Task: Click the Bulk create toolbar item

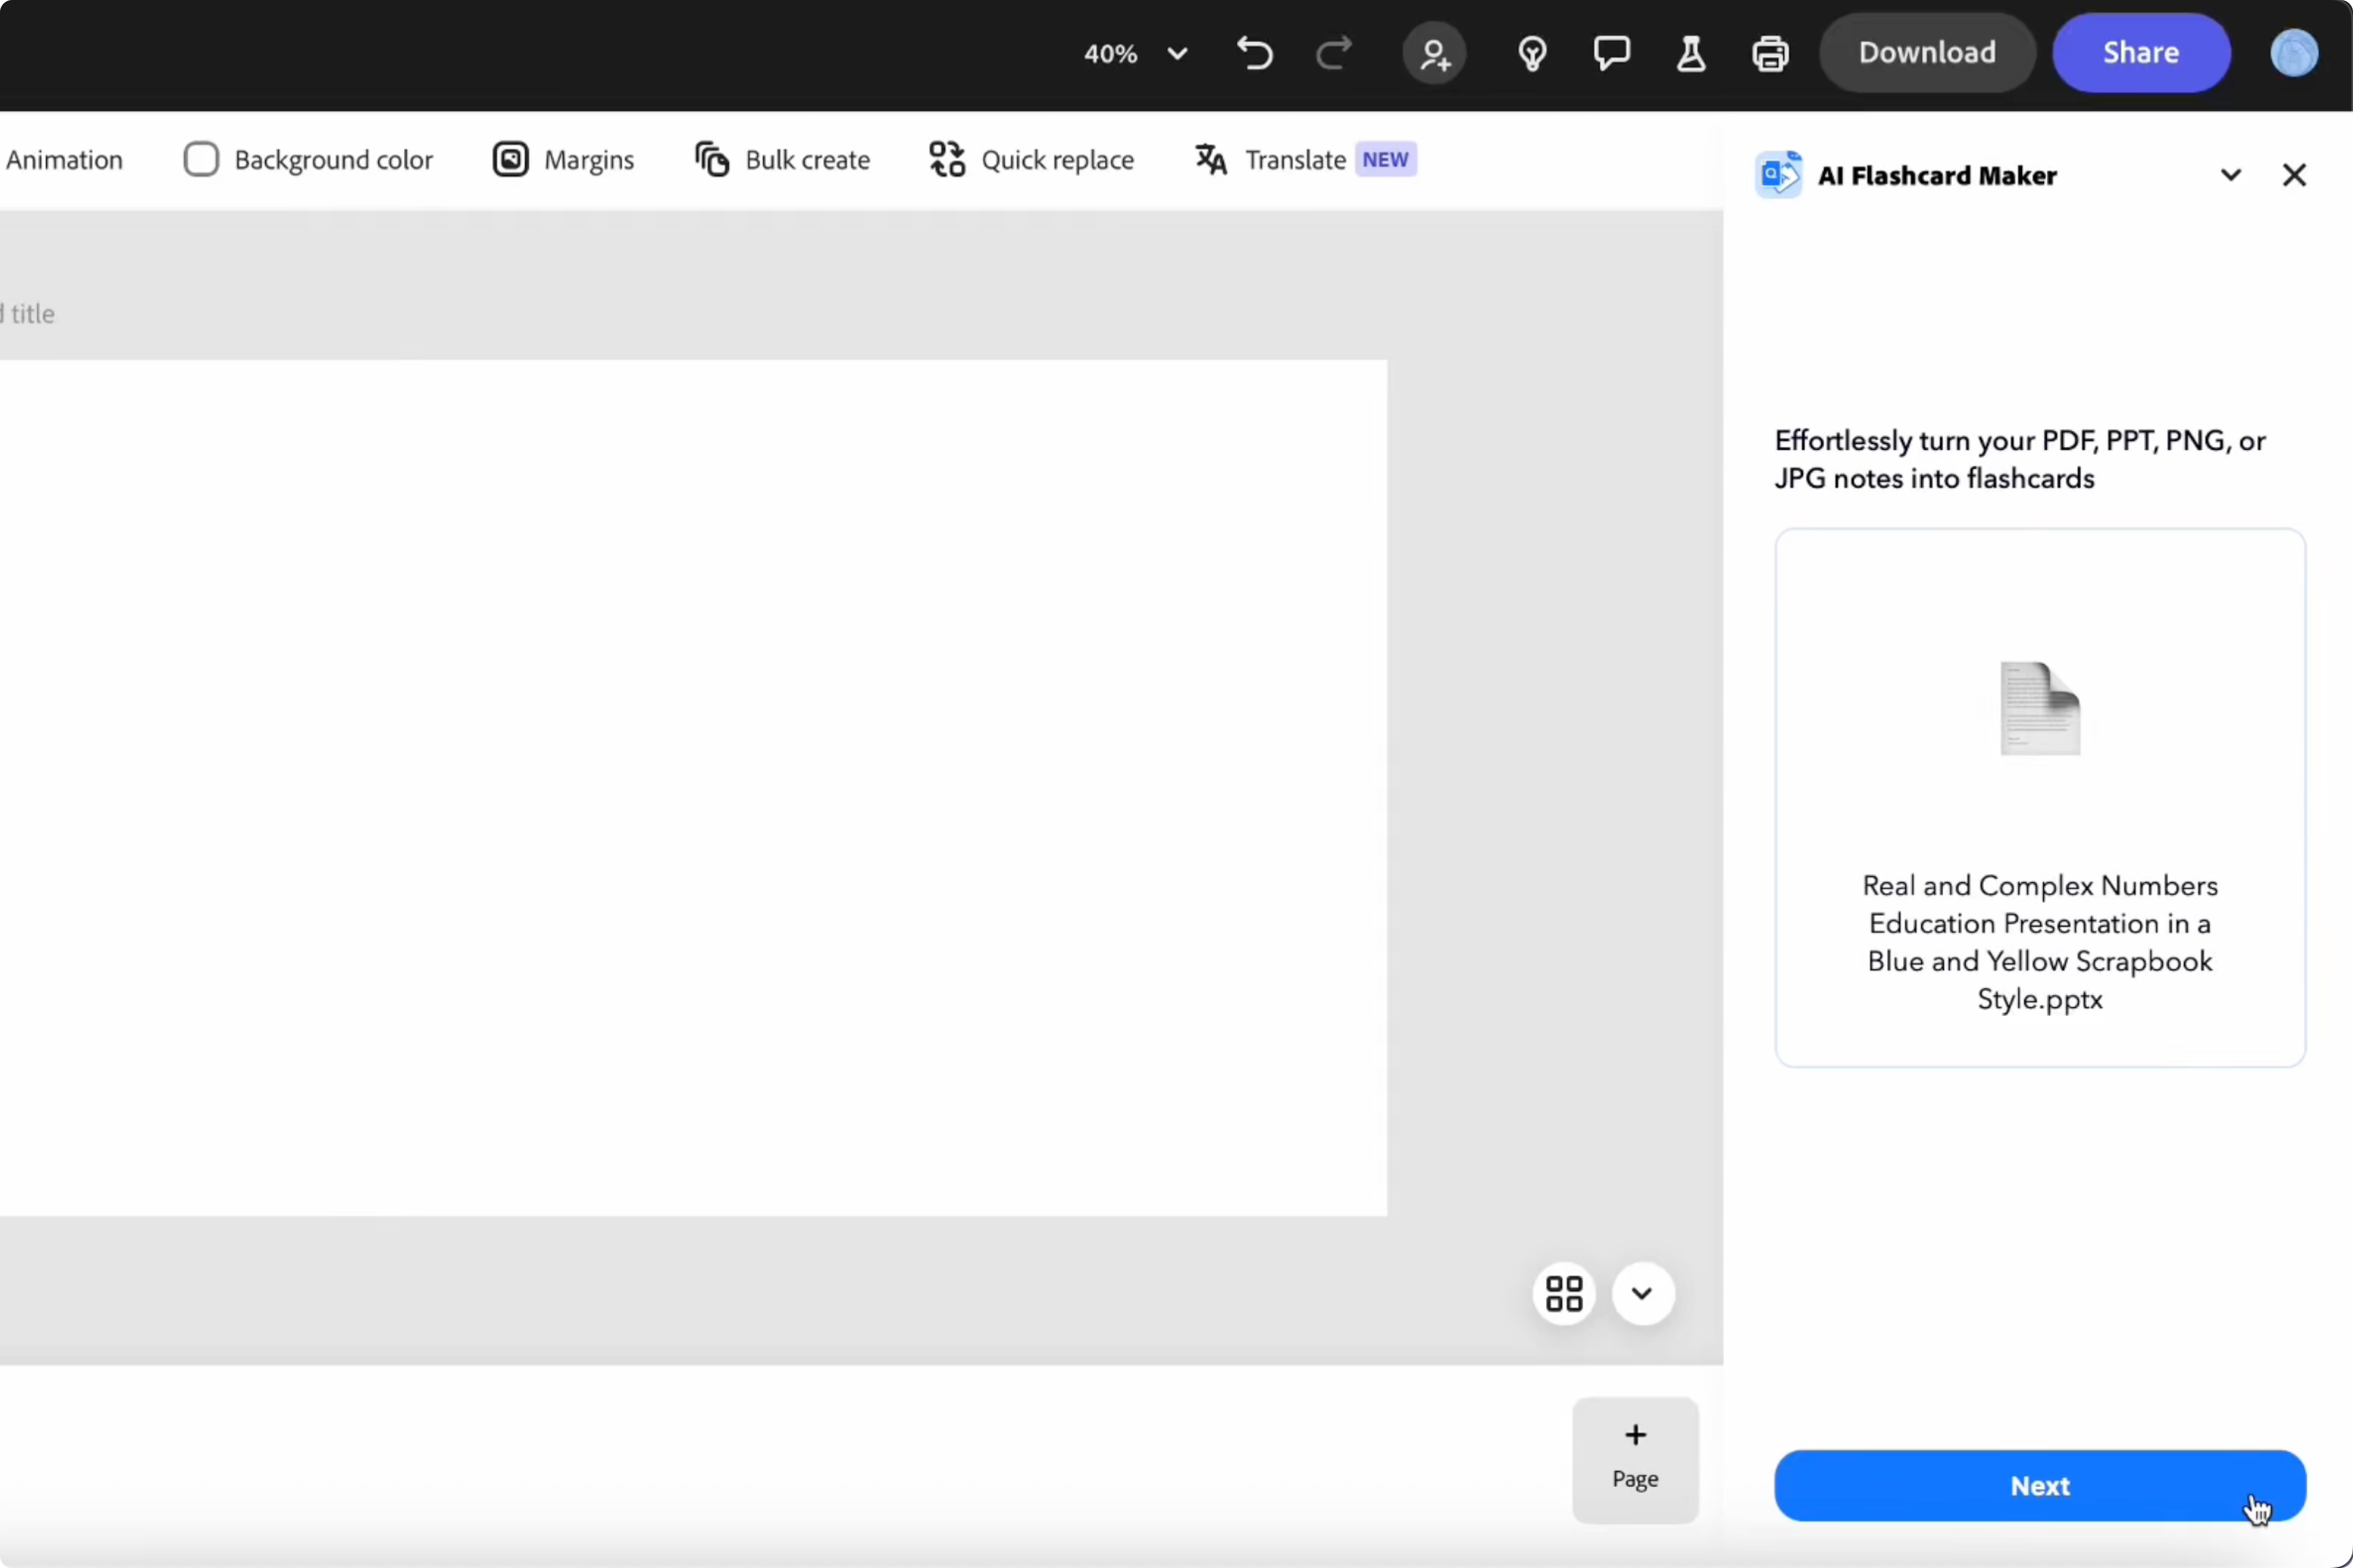Action: 782,160
